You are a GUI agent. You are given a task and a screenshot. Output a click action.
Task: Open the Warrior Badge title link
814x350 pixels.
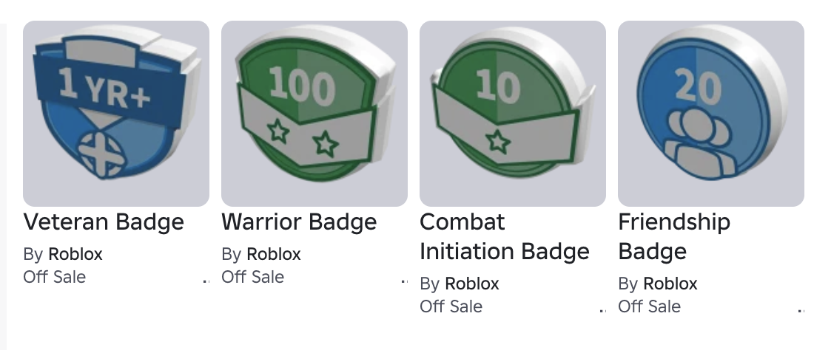[x=299, y=222]
